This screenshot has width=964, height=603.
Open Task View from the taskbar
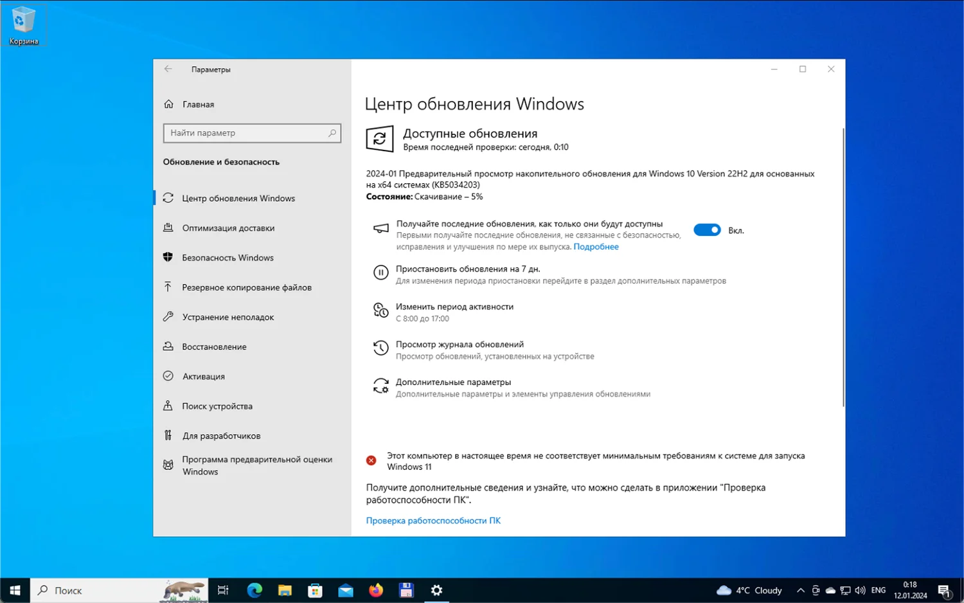[223, 590]
